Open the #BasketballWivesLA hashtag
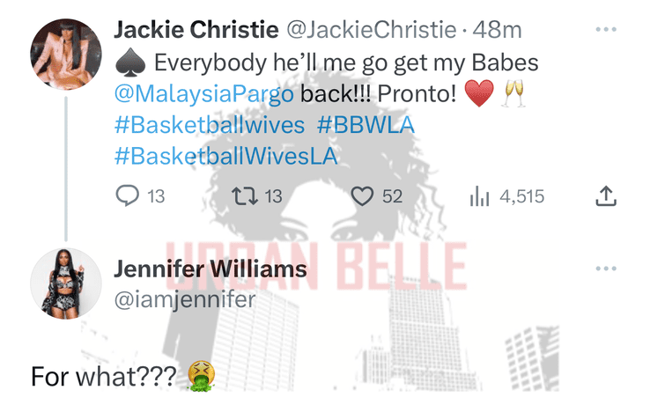Viewport: 650px width, 412px height. coord(226,157)
